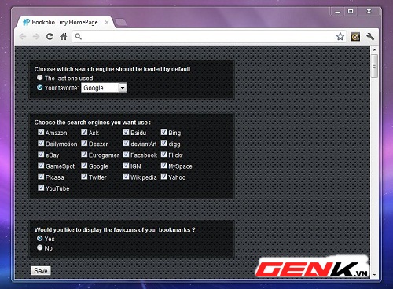Screen dimensions: 393x289
Task: Save the settings with the Save button
Action: (x=41, y=271)
